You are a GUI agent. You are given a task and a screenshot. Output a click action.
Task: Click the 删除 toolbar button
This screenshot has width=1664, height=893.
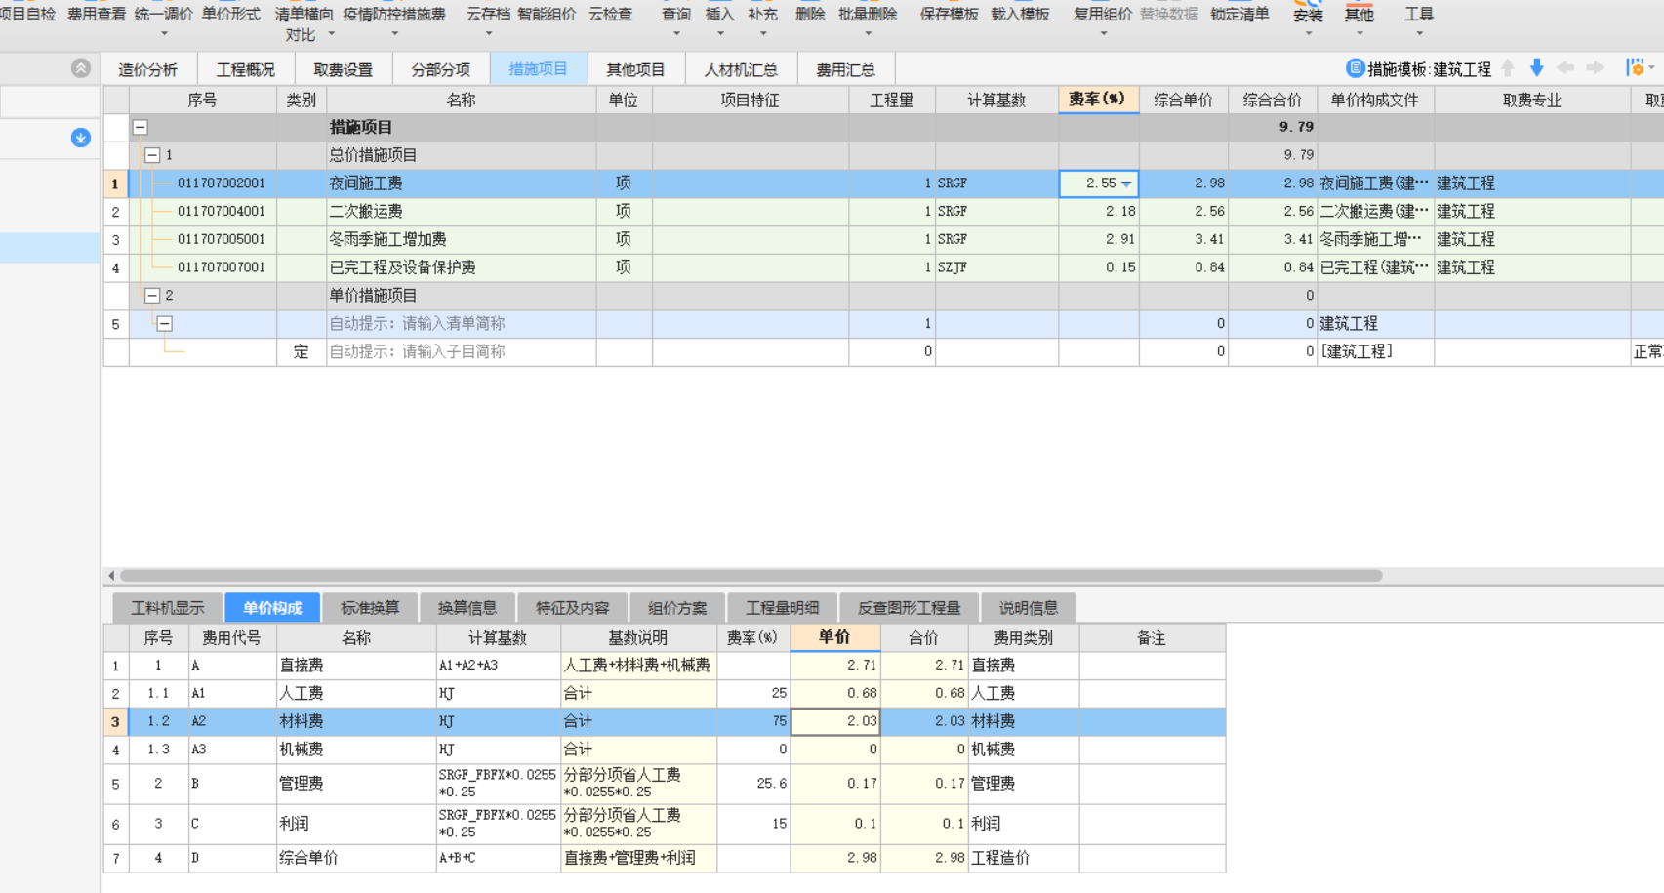pyautogui.click(x=810, y=15)
